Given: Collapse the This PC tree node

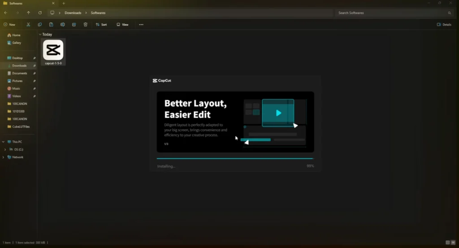Looking at the screenshot, I should point(4,142).
